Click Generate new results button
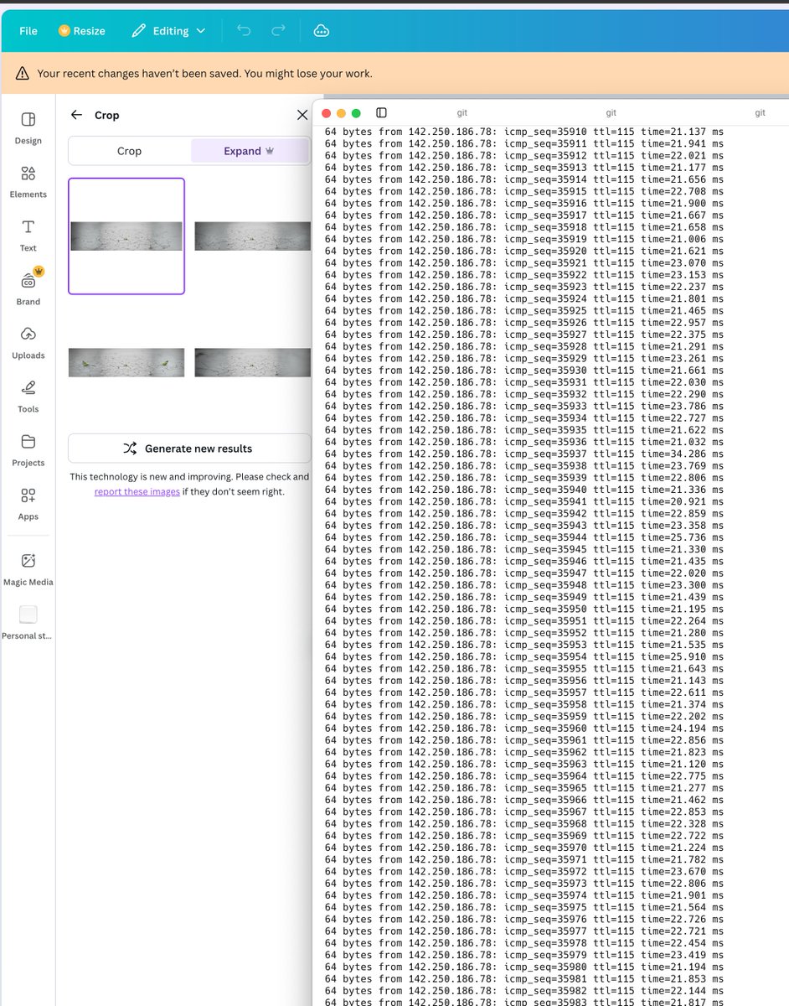The height and width of the screenshot is (1006, 789). (189, 449)
